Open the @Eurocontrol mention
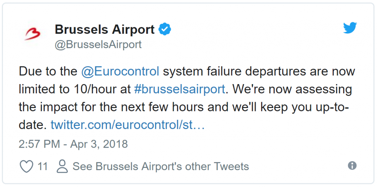Screen dimensions: 377x187 point(120,71)
